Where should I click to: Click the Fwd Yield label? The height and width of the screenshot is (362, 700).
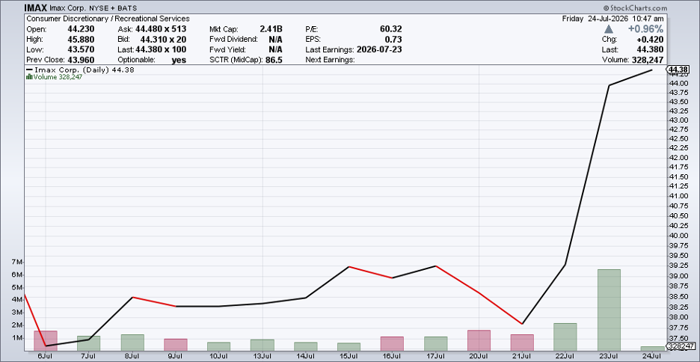(227, 49)
